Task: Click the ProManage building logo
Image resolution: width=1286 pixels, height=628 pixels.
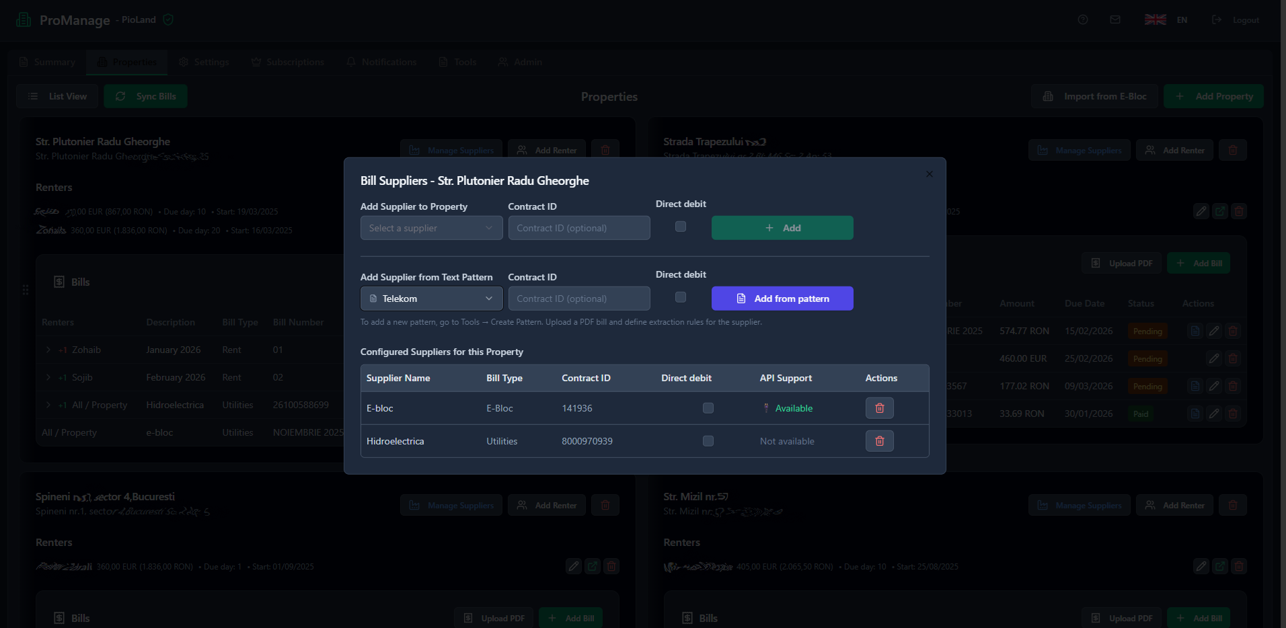Action: [x=24, y=19]
